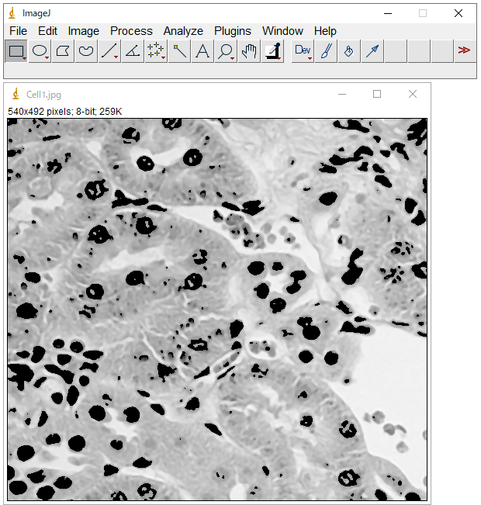This screenshot has width=481, height=505.
Task: Select the Oval selection tool
Action: click(x=40, y=51)
